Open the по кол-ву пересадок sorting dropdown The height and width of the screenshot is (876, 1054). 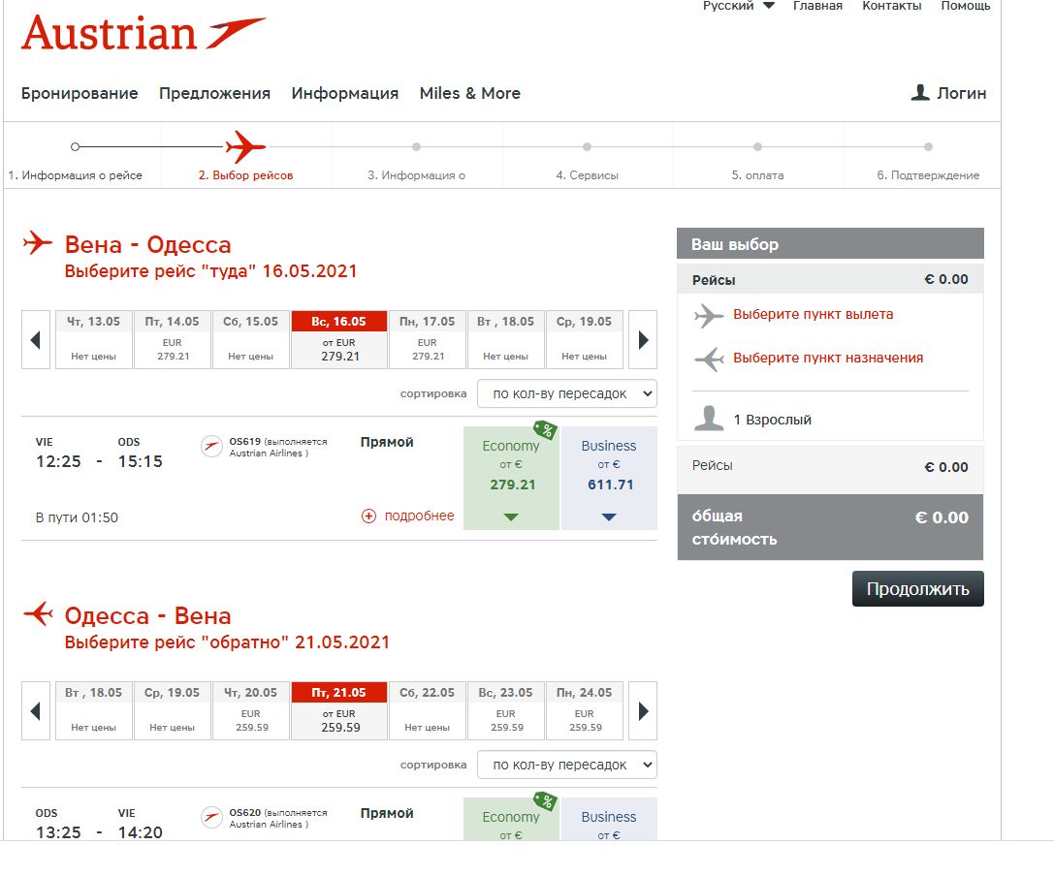click(x=566, y=393)
